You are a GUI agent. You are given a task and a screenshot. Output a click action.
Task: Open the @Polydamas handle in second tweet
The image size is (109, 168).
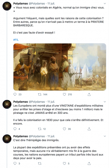37,102
